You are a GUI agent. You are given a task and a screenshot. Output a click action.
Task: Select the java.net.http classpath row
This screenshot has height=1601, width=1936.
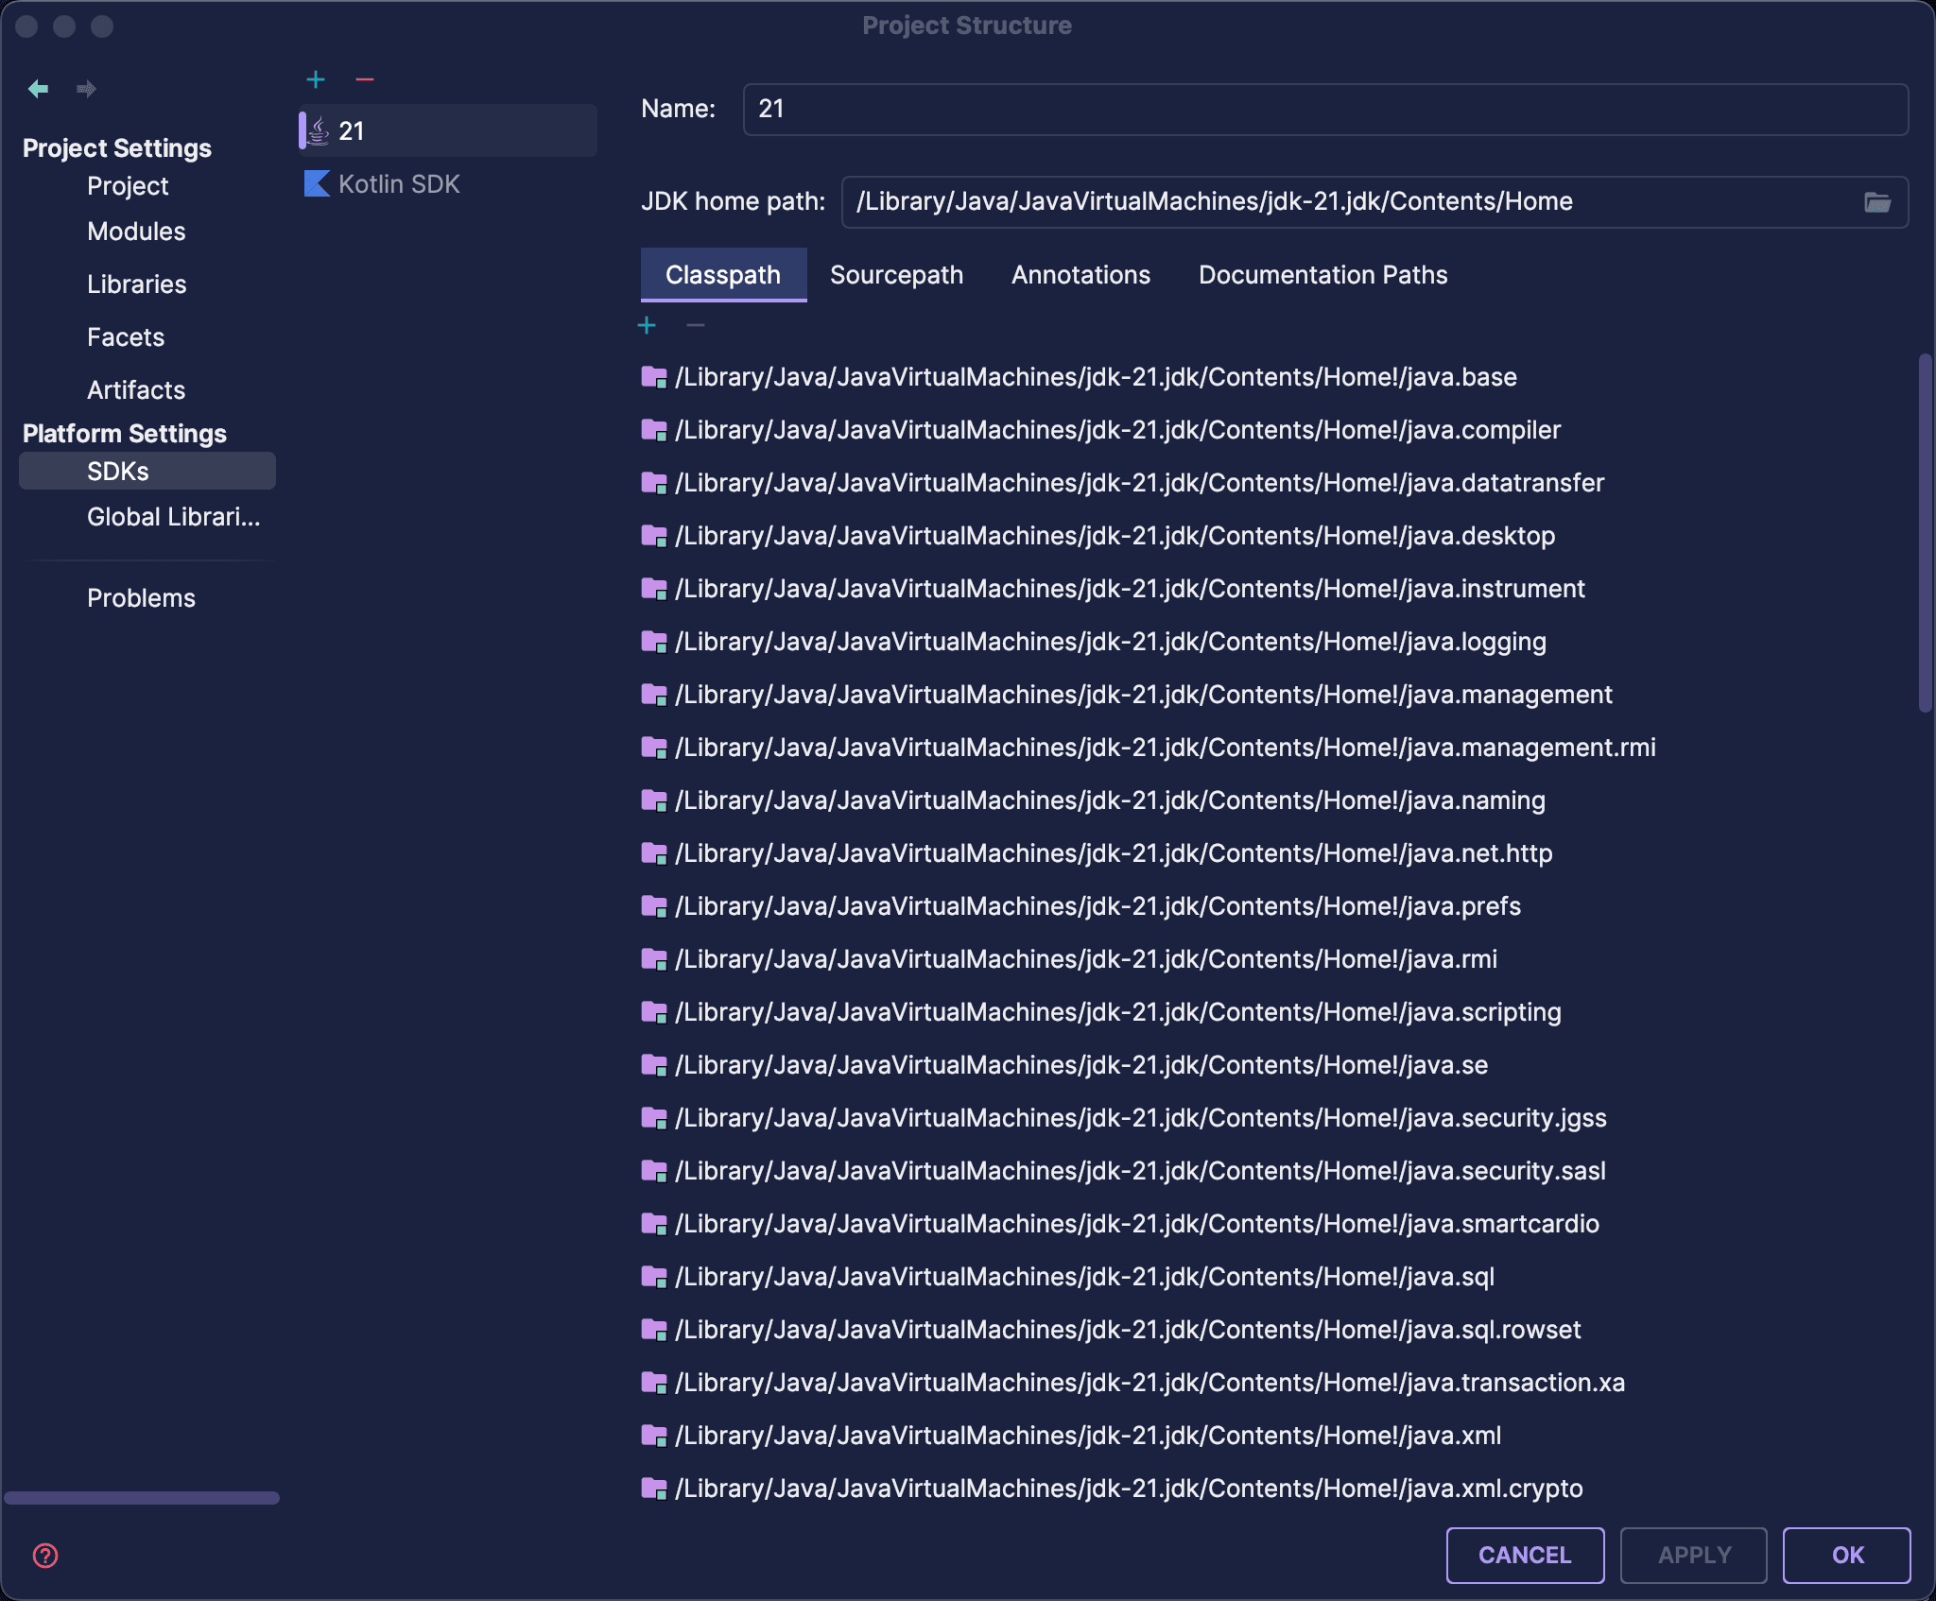tap(1274, 853)
